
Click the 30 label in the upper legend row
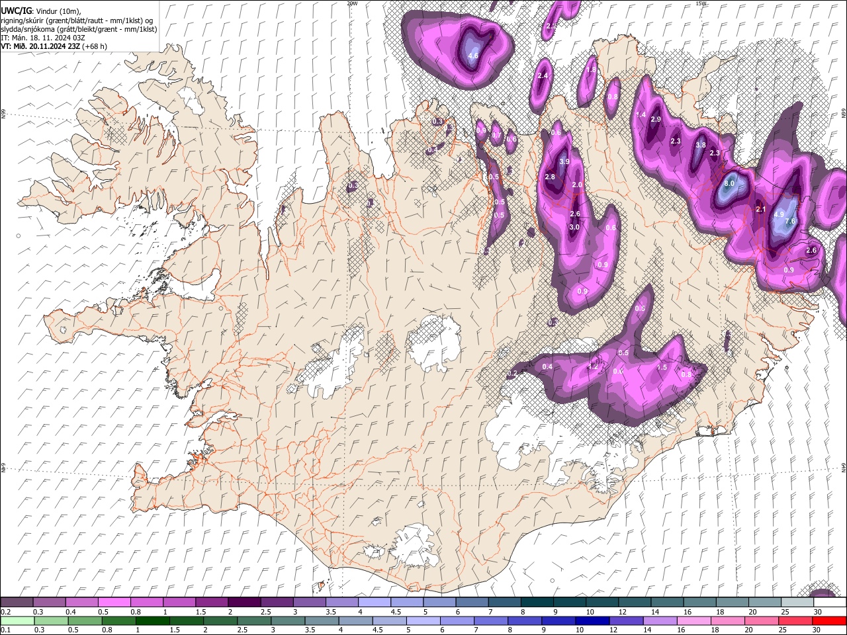tap(818, 612)
